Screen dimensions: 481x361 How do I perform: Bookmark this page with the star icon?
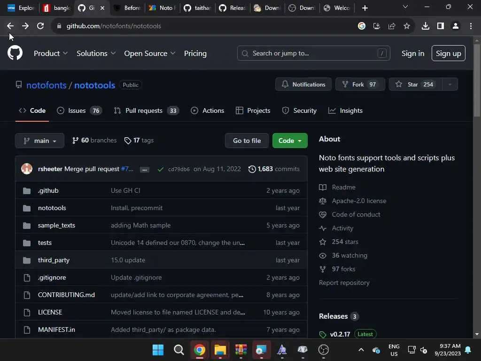pyautogui.click(x=406, y=26)
